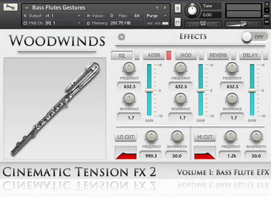271x198 pixels.
Task: Click the Lo Cut 990.3 frequency value
Action: 151,156
